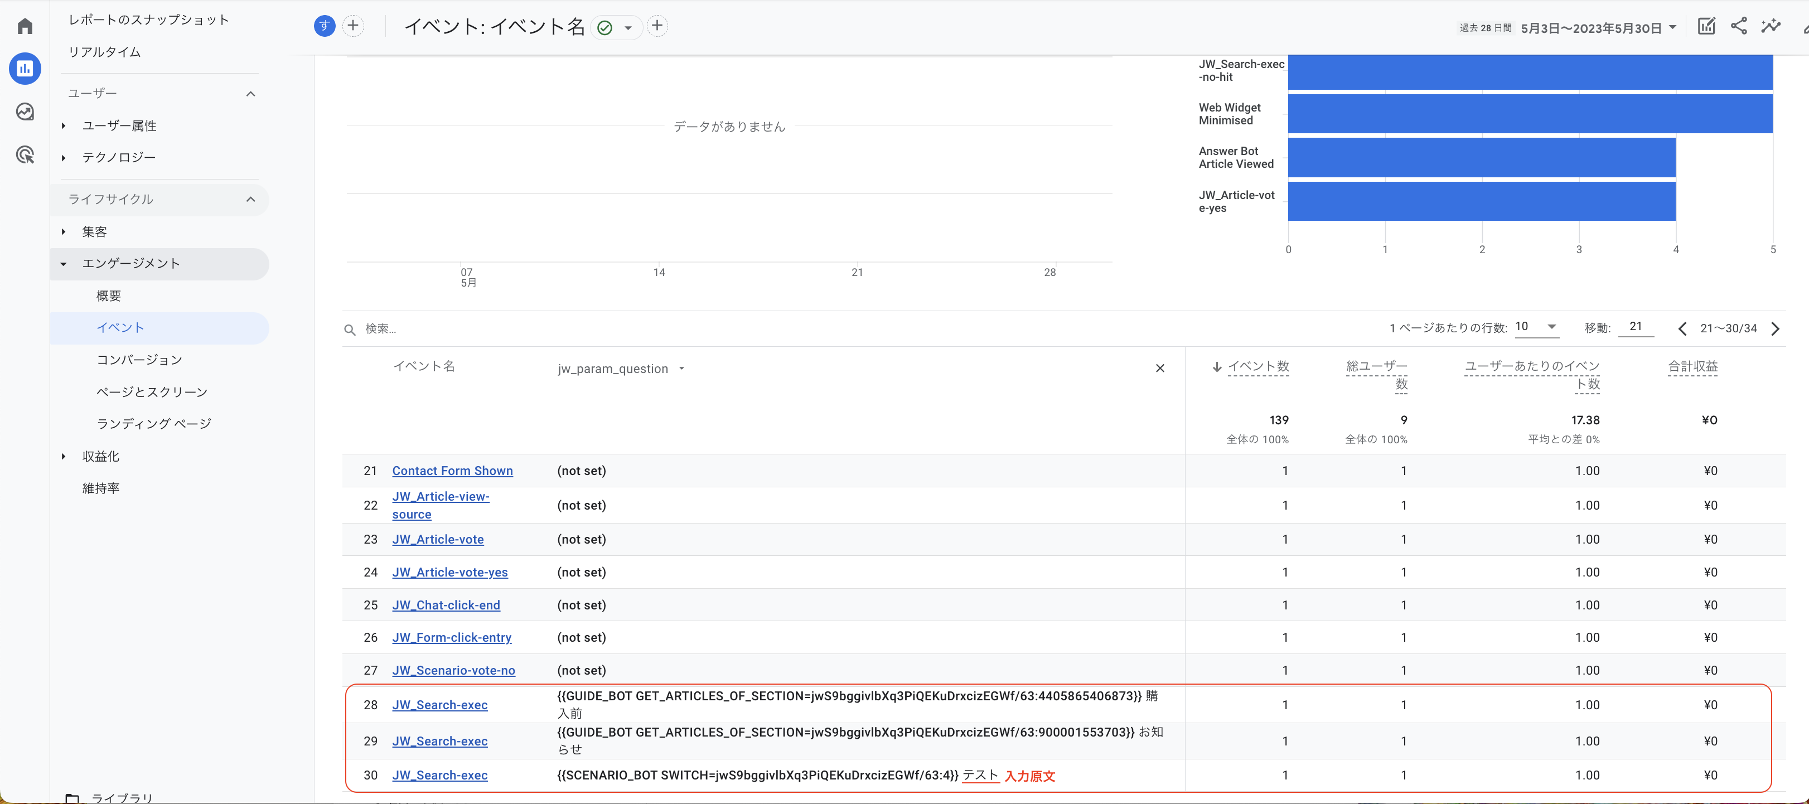Open 概要 under engagement

108,296
